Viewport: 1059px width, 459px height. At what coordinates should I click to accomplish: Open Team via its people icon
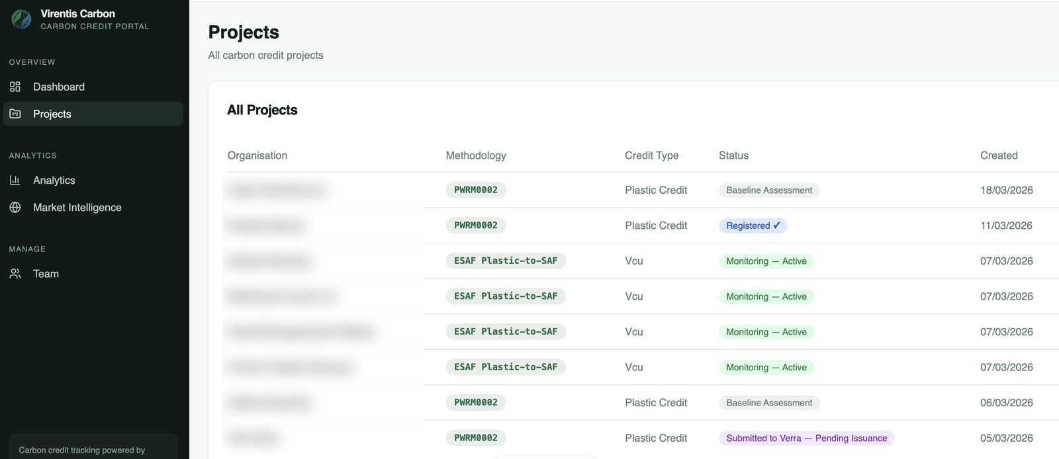pos(15,274)
